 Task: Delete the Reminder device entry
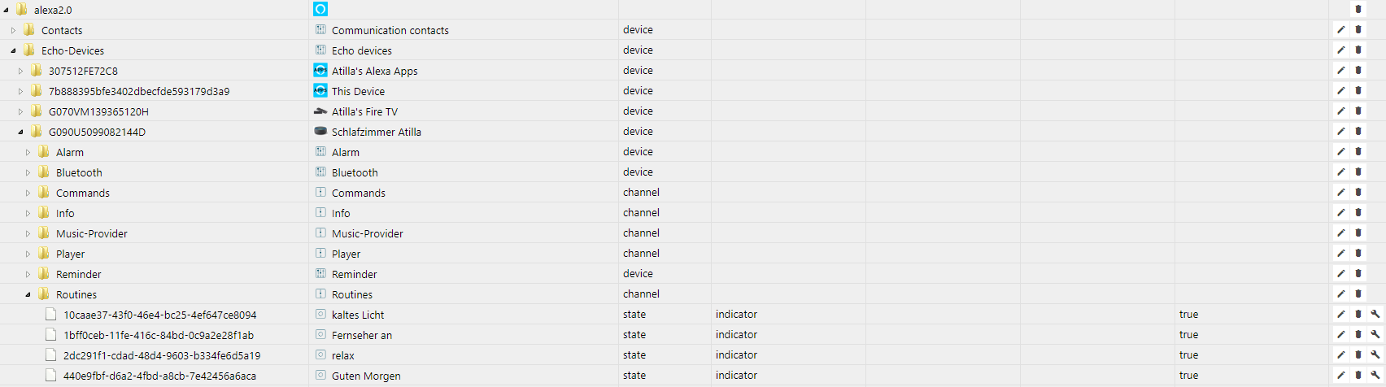click(1358, 274)
